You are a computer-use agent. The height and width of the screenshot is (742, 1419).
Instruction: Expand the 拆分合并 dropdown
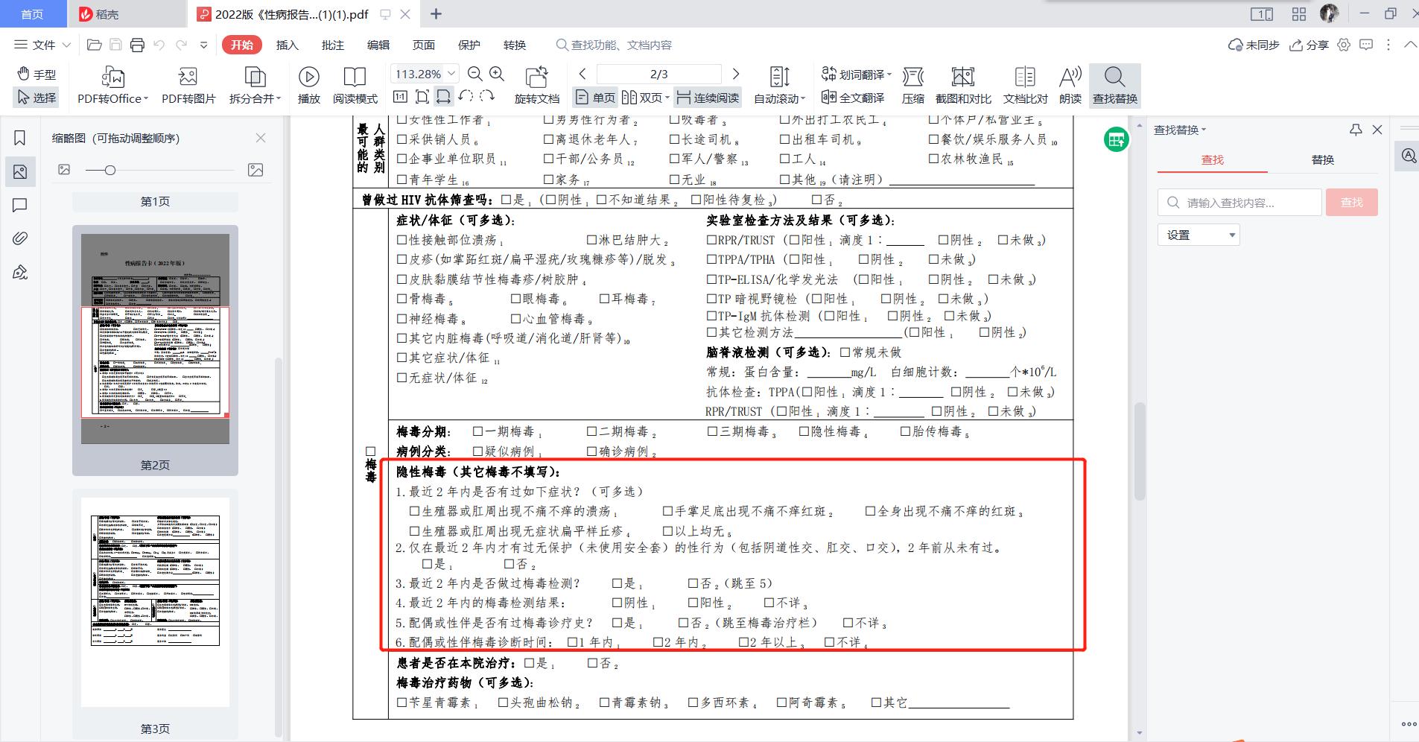point(279,98)
